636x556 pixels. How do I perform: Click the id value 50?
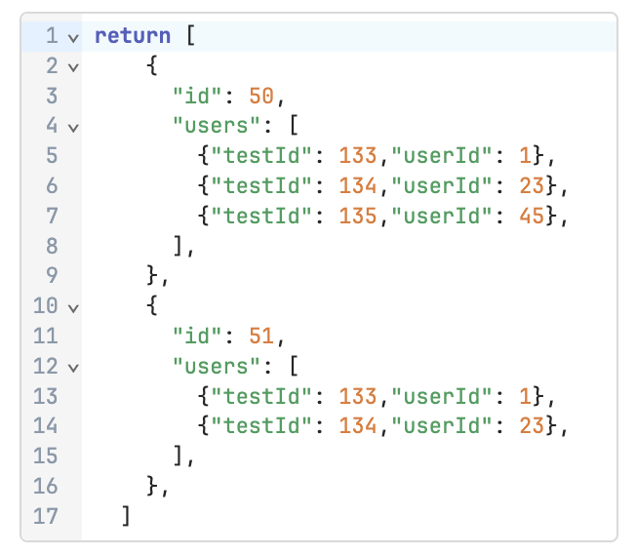[260, 97]
